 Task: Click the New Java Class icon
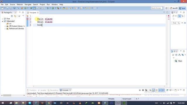25,8
